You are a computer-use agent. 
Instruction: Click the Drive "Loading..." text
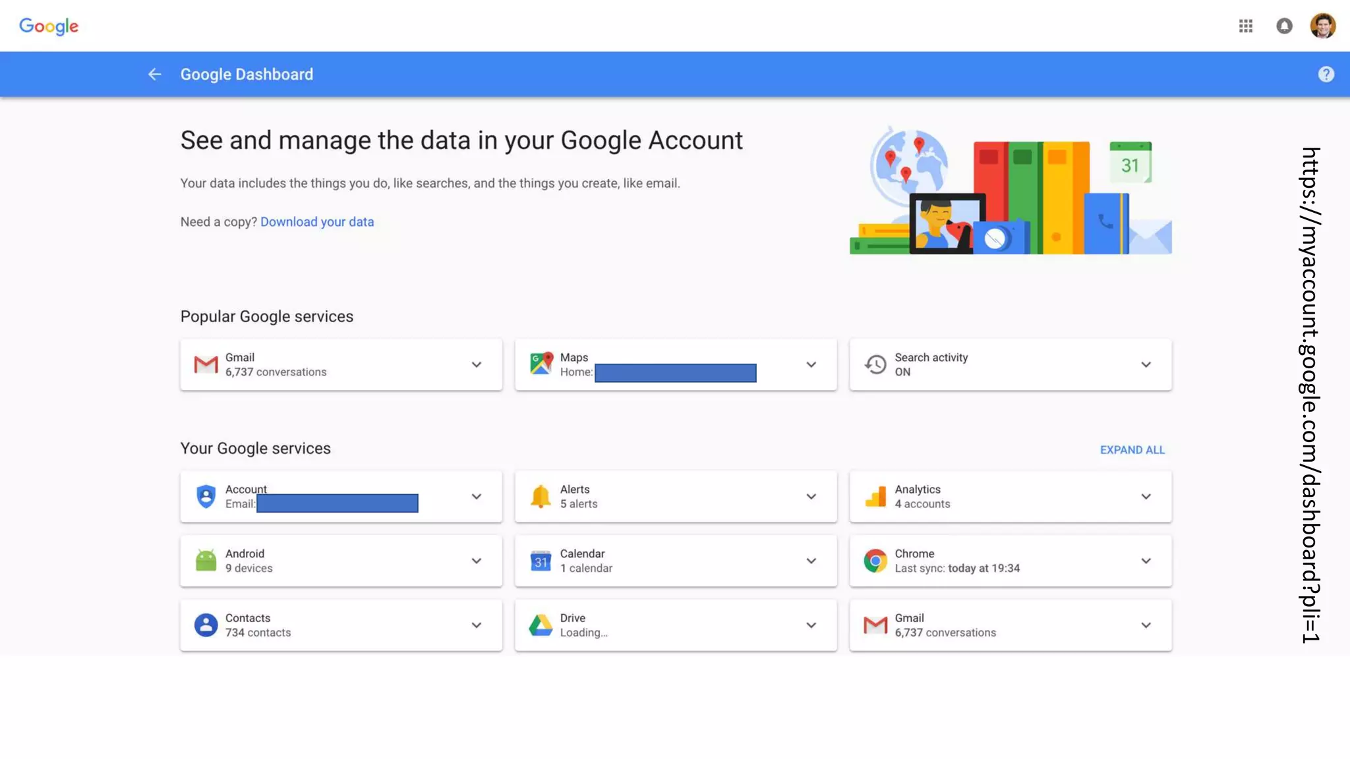click(x=584, y=632)
